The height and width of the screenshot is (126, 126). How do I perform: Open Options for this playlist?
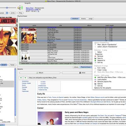[x=103, y=88]
